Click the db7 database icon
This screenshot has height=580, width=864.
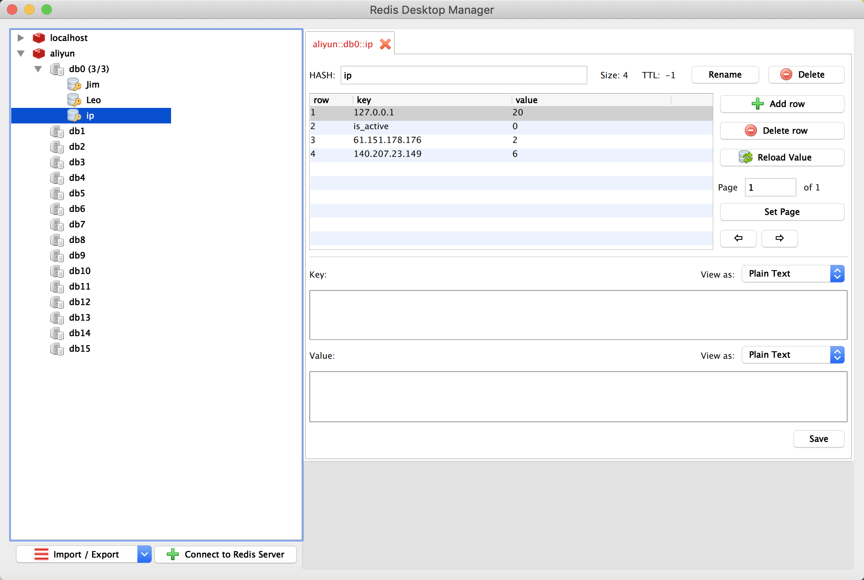point(57,224)
